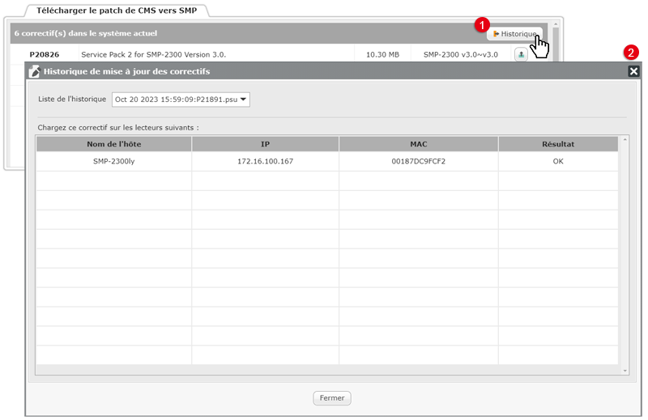Click the Nom de l'hôte column header
648x420 pixels.
[113, 144]
